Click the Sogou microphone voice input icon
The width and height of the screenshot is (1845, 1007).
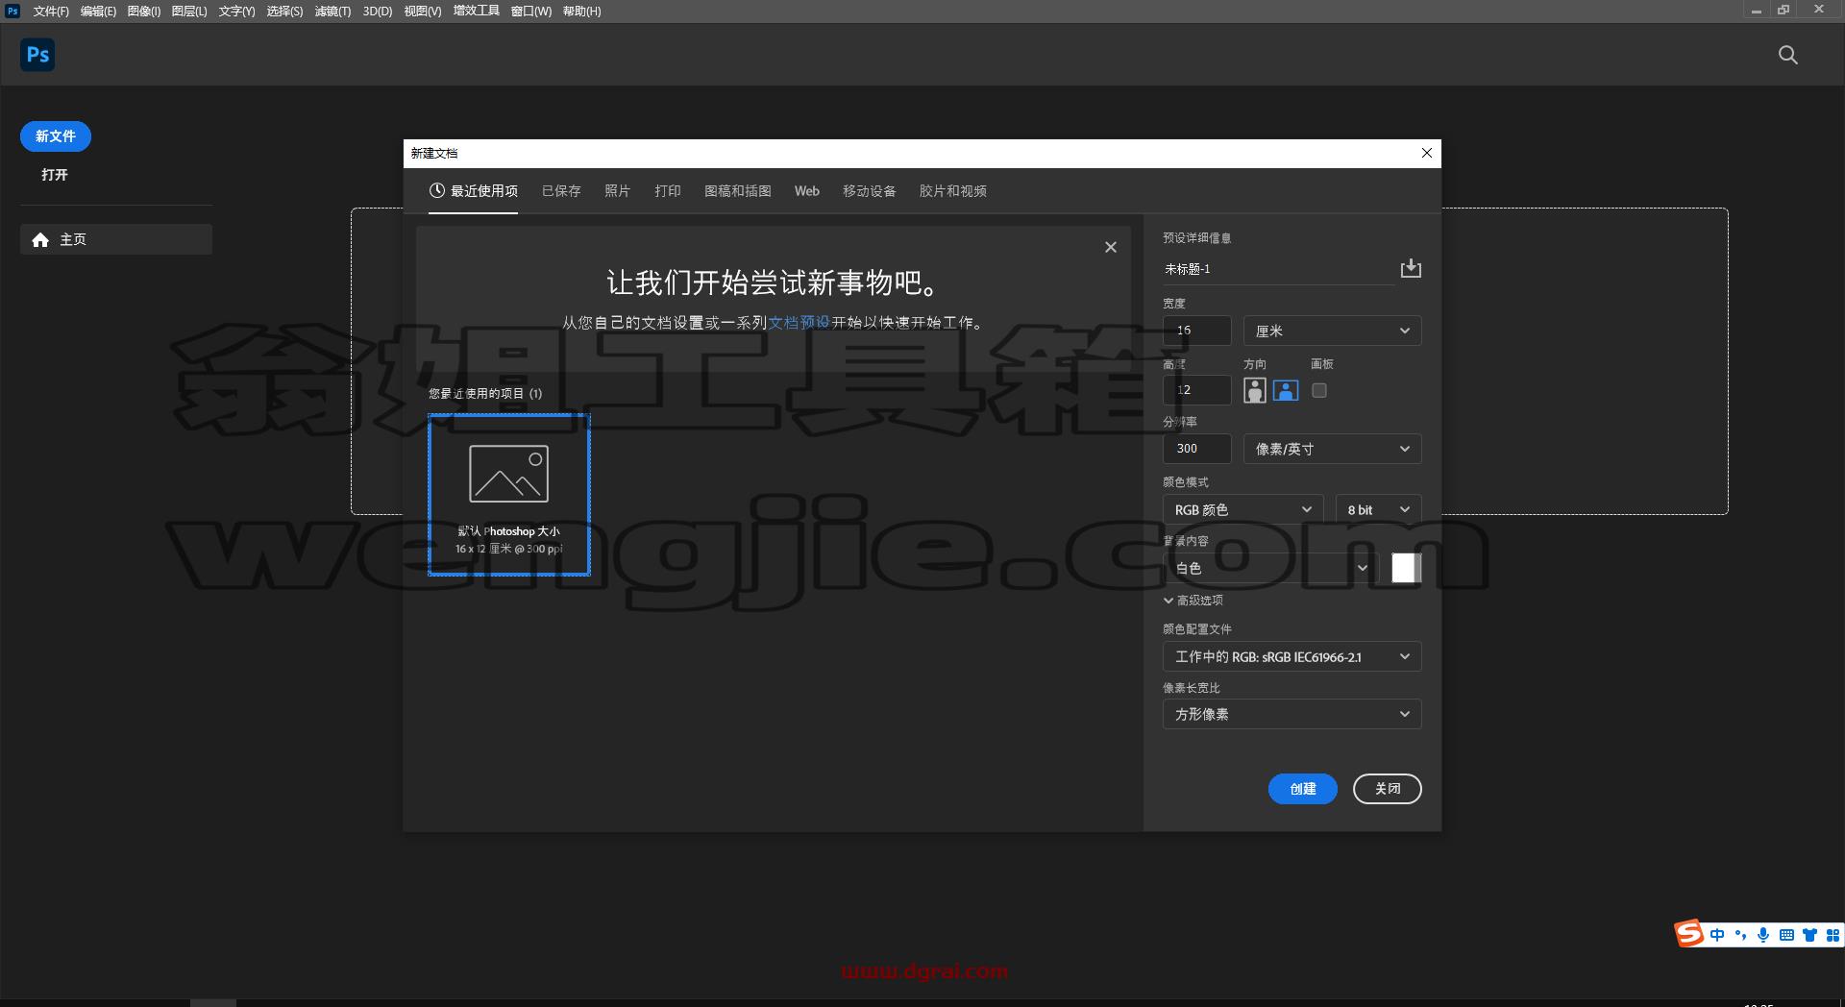[1763, 935]
